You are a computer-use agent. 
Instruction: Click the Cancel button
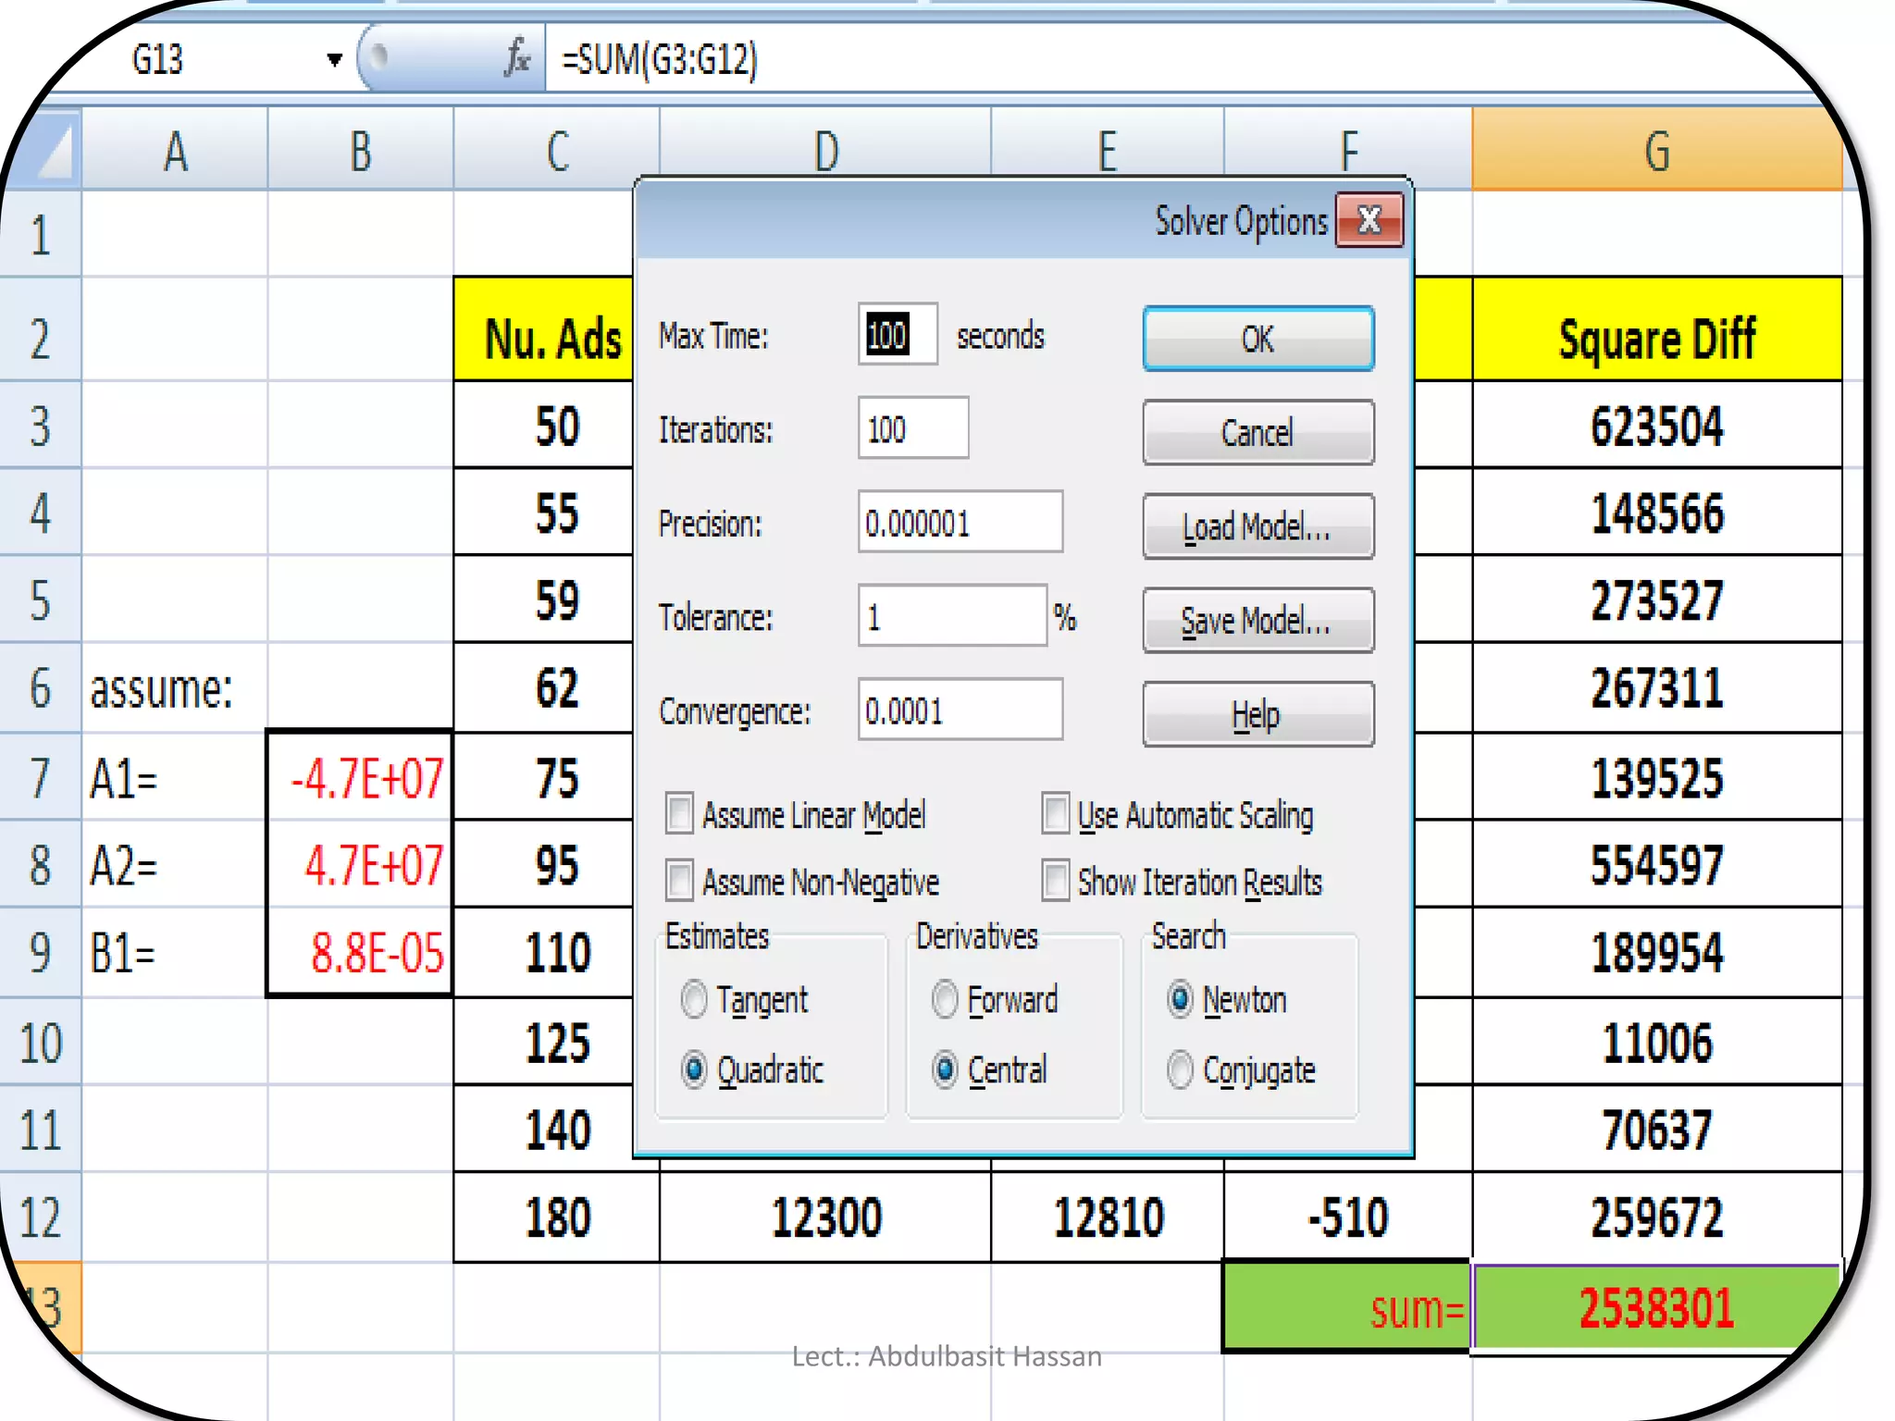click(x=1257, y=432)
